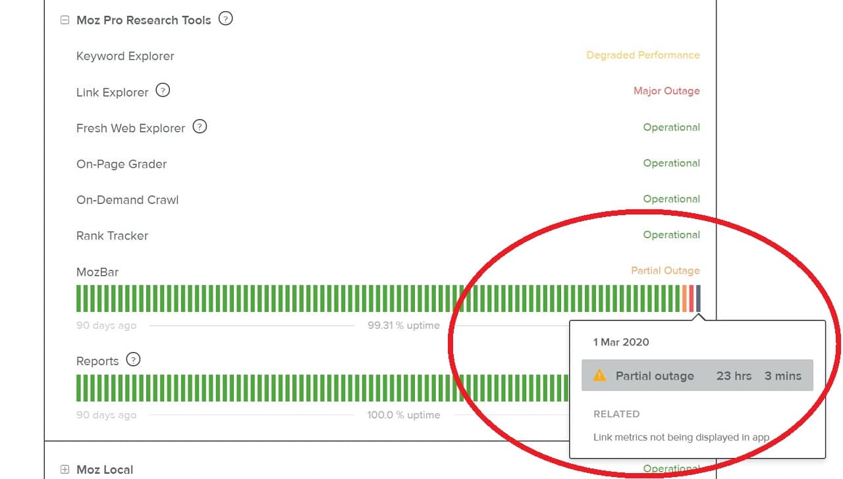The image size is (843, 479).
Task: Expand the Moz Local group
Action: pyautogui.click(x=65, y=469)
